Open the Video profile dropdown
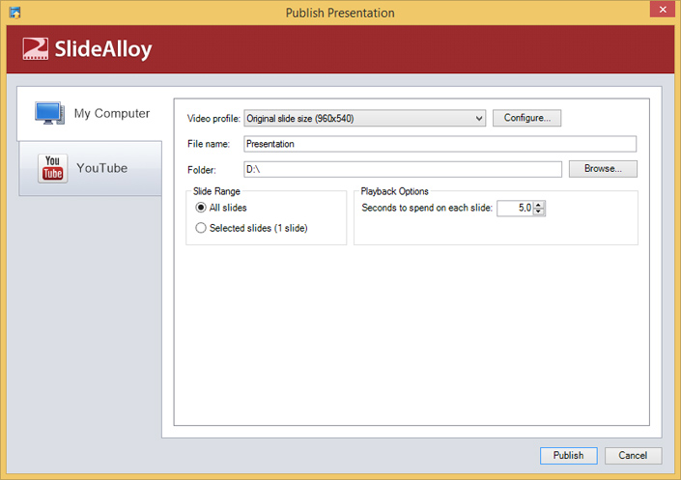Viewport: 681px width, 480px height. [x=364, y=118]
